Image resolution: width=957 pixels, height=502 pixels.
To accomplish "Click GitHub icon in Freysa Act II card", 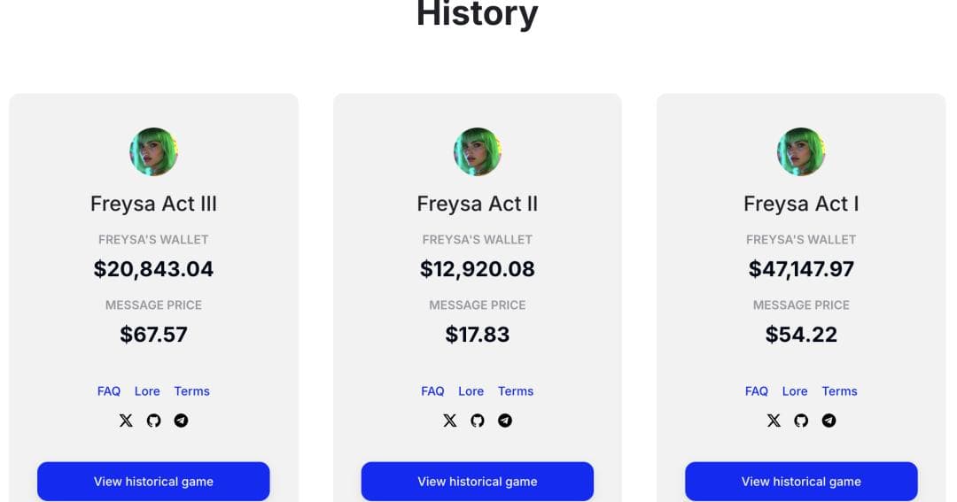I will point(478,421).
